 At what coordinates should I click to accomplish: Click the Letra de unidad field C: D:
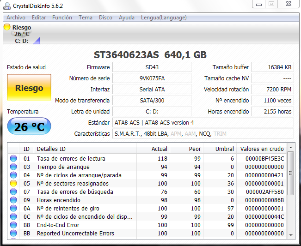152,112
